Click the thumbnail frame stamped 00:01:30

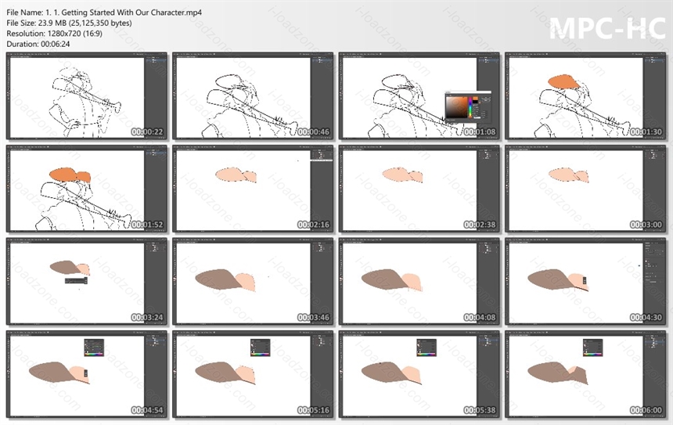pyautogui.click(x=585, y=96)
